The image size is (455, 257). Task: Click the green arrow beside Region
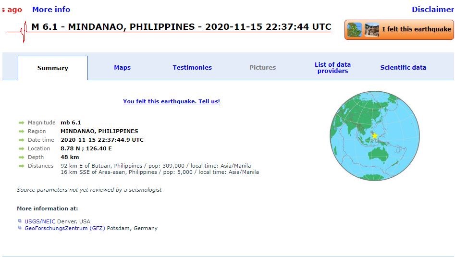point(22,132)
